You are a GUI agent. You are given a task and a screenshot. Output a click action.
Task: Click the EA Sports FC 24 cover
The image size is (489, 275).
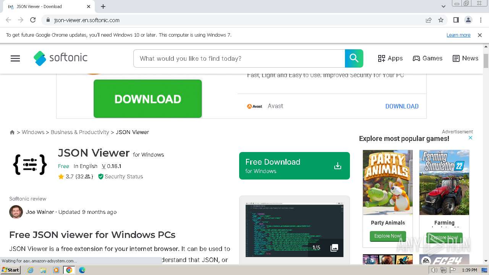click(x=444, y=260)
